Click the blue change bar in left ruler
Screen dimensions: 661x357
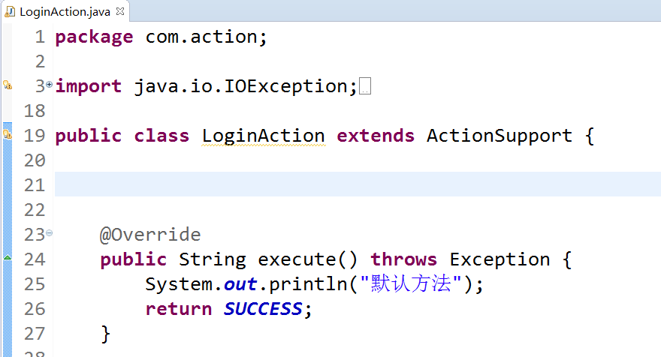(8, 240)
